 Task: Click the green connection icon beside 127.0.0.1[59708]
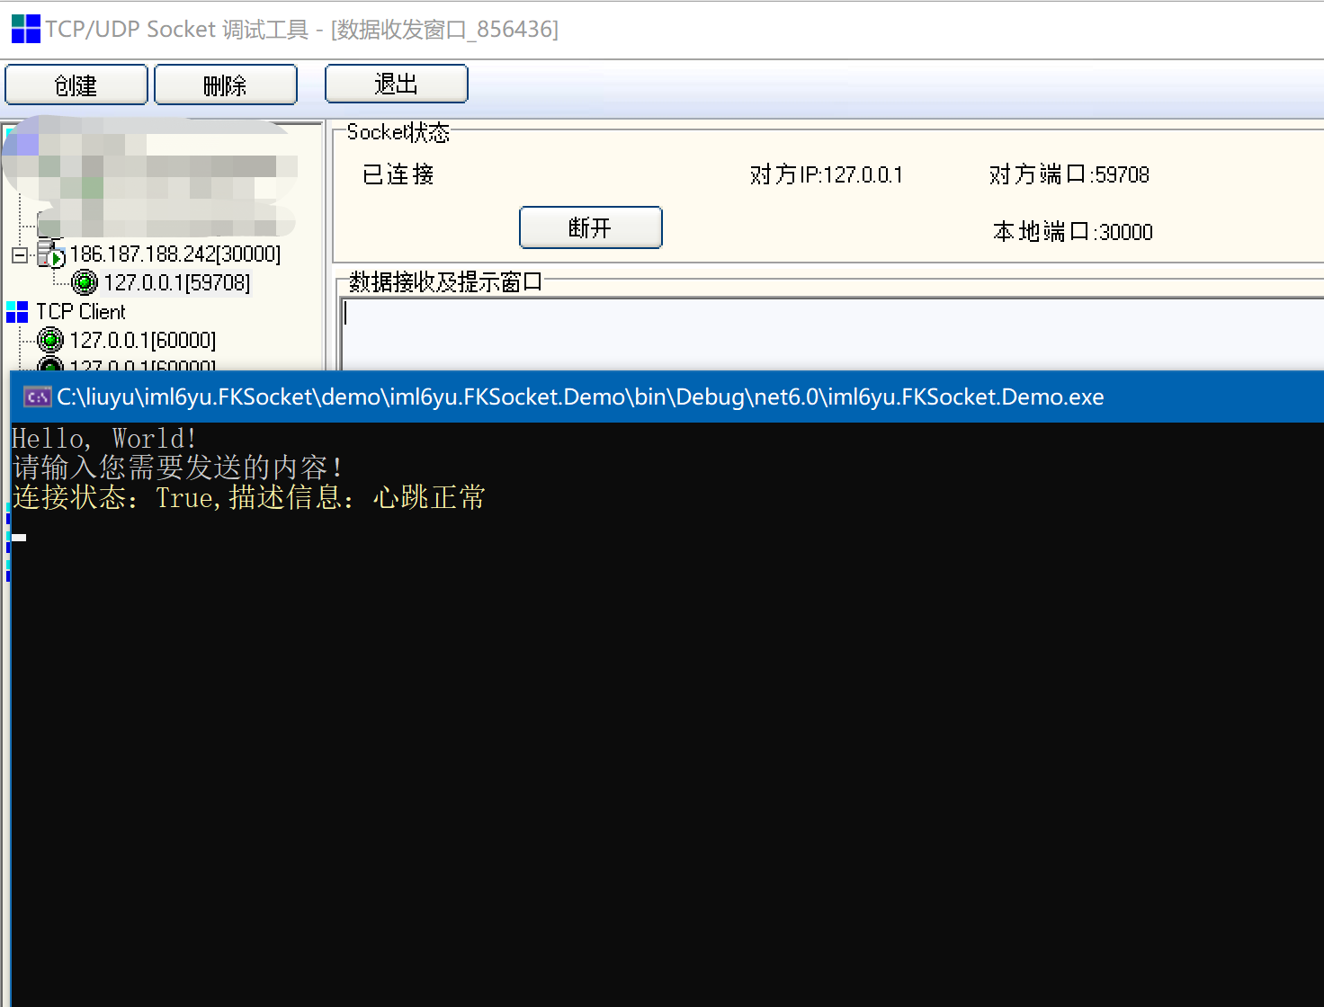[84, 281]
